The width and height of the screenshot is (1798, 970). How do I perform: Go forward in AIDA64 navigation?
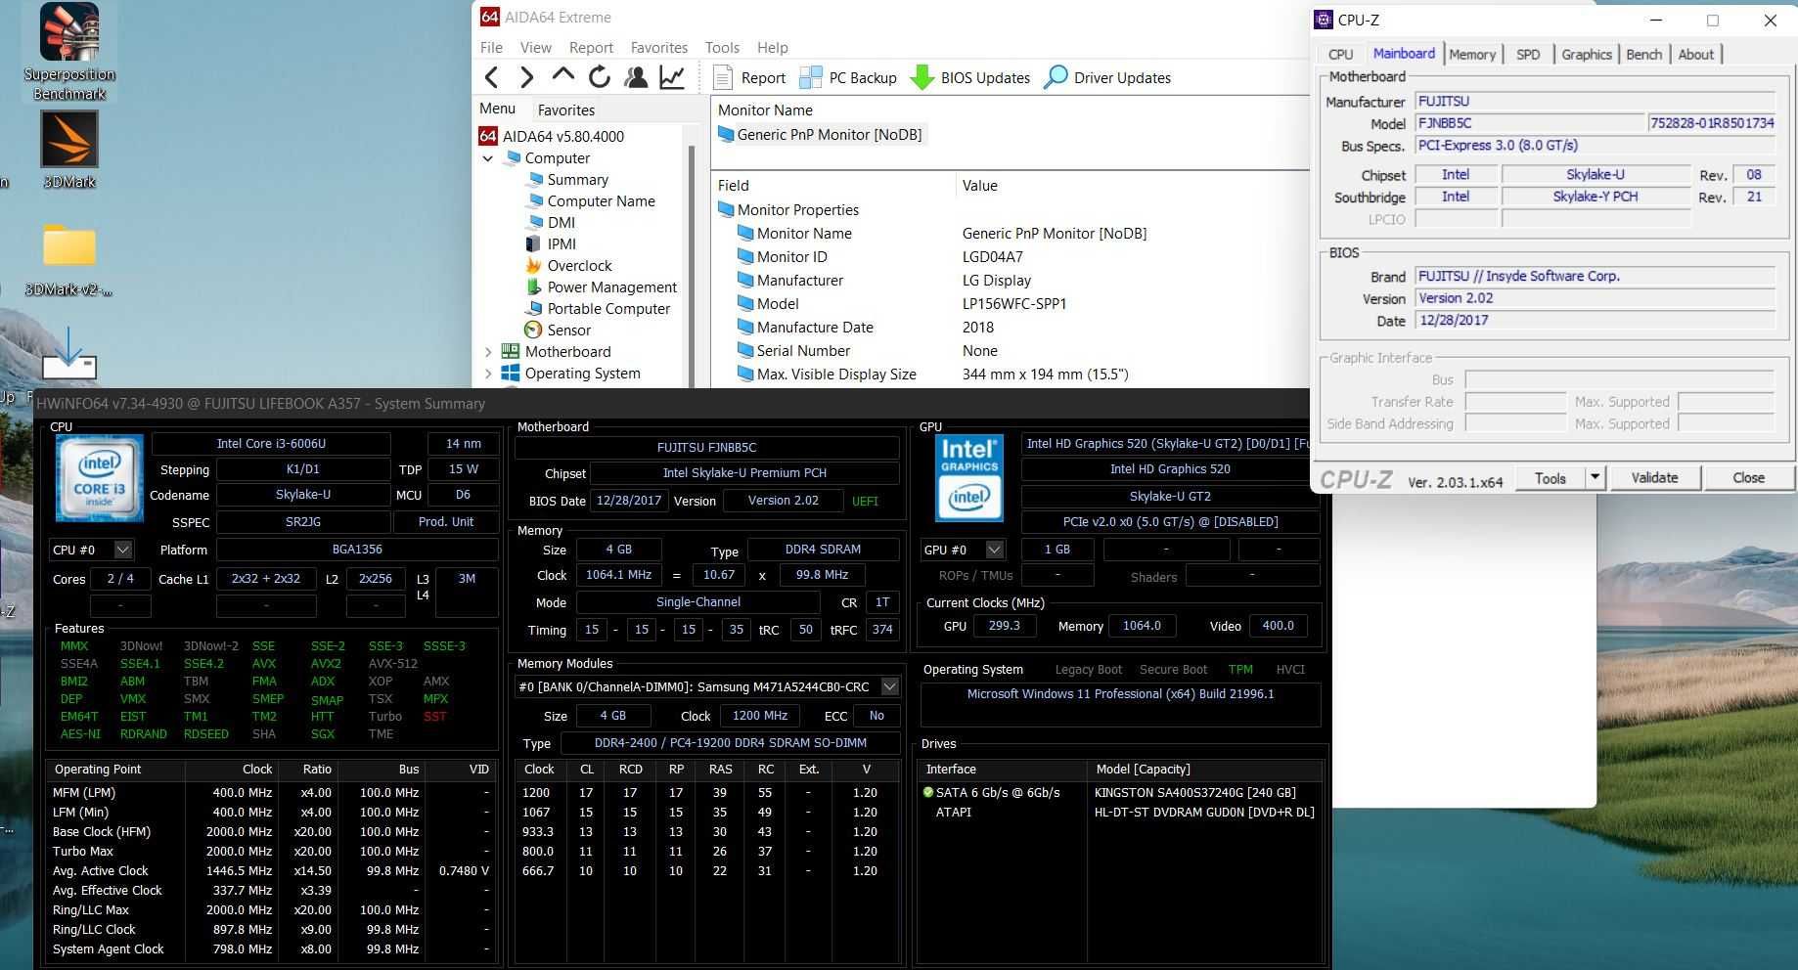[526, 77]
